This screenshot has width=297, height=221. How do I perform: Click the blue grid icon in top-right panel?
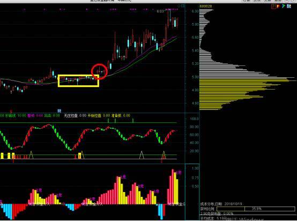tap(288, 6)
